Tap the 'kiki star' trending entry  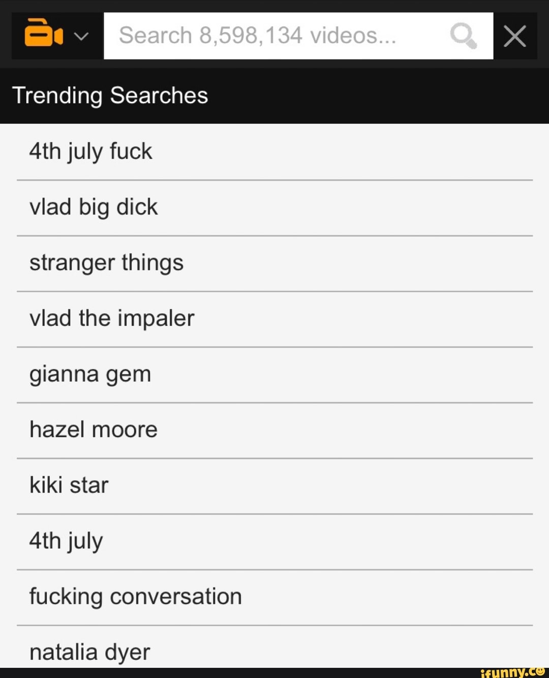point(69,485)
